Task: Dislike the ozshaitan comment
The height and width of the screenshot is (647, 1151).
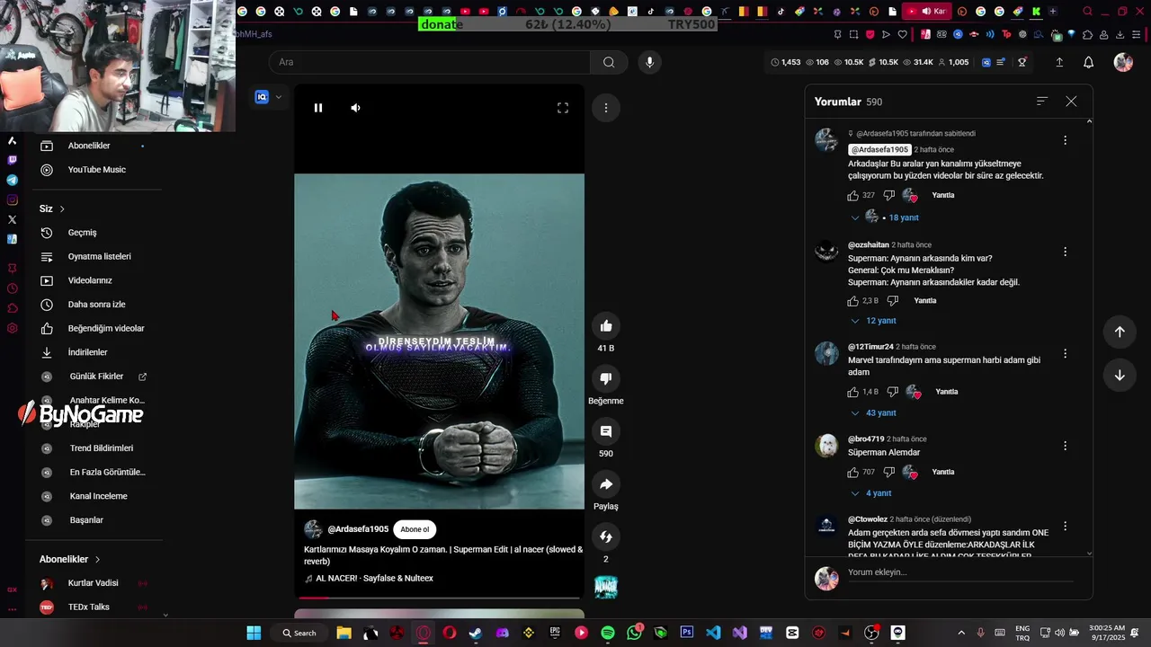Action: point(893,301)
